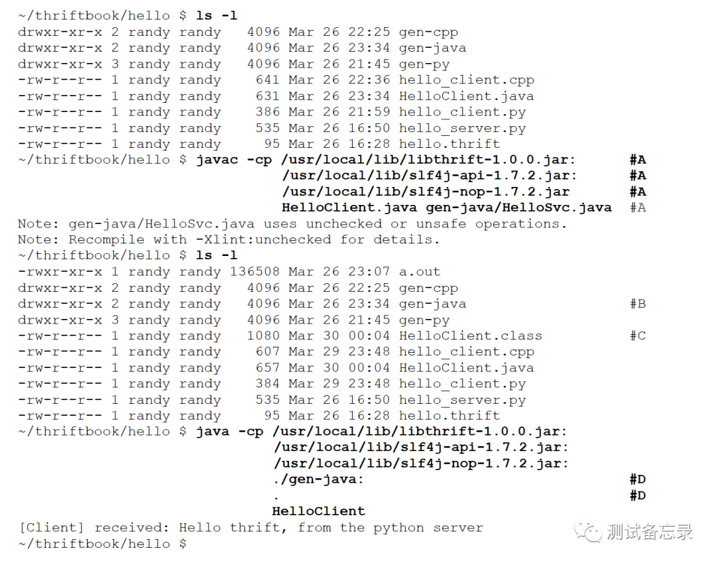
Task: Click the final HelloClient class argument
Action: [x=319, y=511]
